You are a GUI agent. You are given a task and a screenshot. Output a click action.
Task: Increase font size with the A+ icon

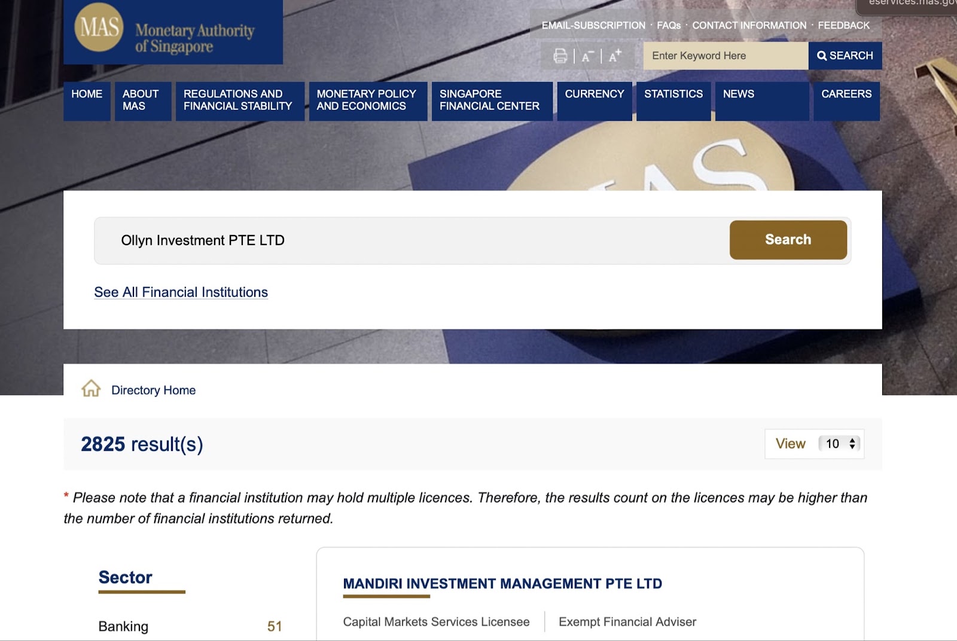[x=615, y=56]
